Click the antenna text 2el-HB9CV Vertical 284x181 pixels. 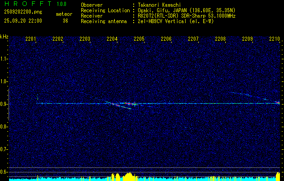pyautogui.click(x=162, y=21)
